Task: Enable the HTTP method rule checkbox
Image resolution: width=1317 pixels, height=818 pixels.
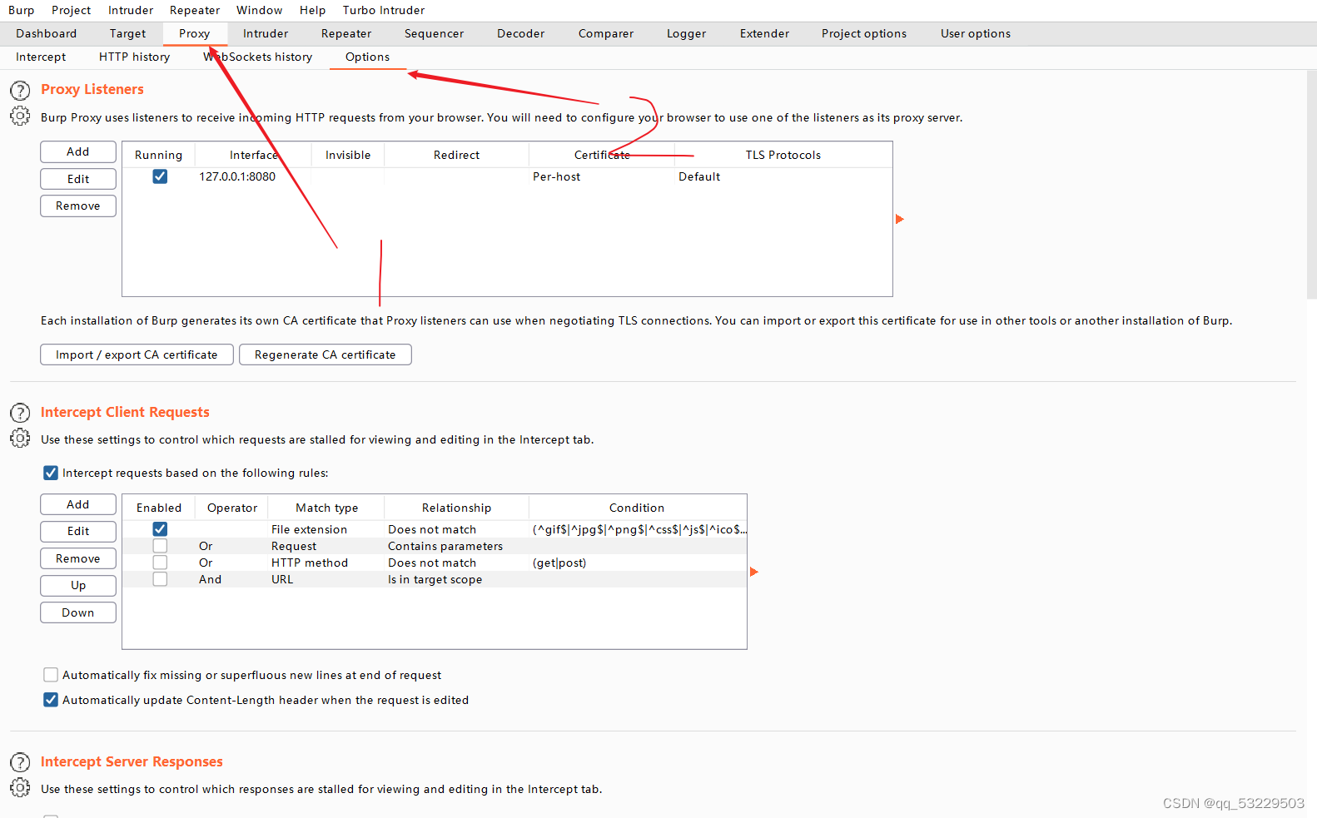Action: pyautogui.click(x=160, y=563)
